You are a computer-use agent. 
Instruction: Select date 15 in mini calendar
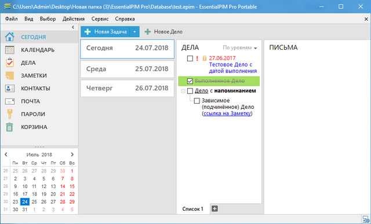(72, 186)
